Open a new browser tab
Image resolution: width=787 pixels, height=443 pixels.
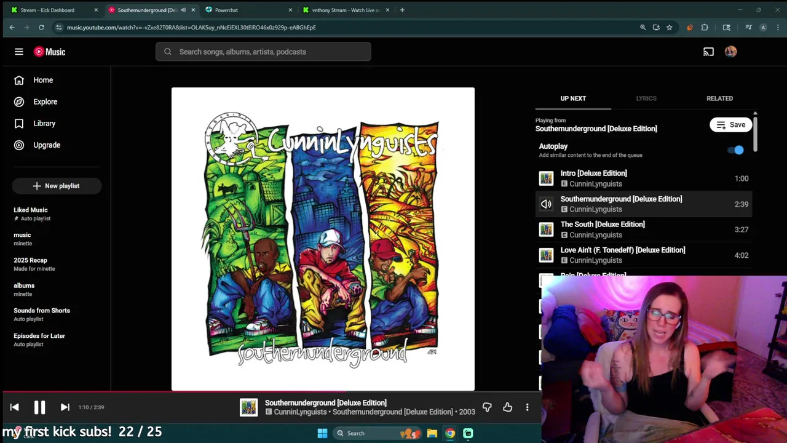tap(402, 10)
